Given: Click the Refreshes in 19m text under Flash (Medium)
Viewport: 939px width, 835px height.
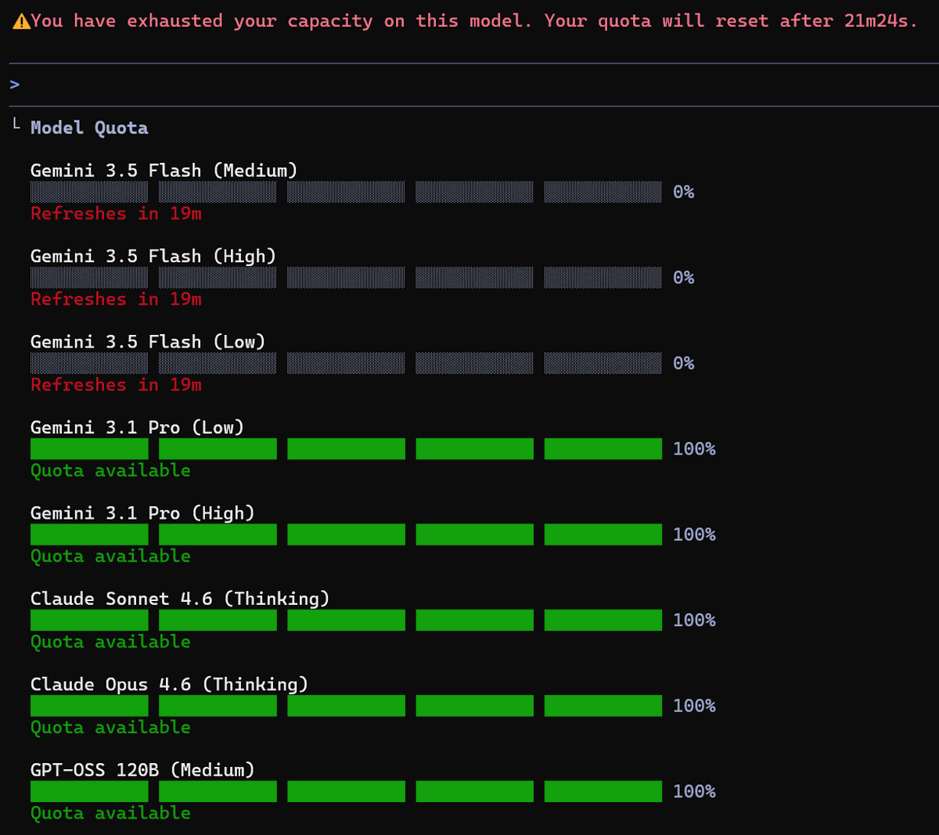Looking at the screenshot, I should 116,214.
